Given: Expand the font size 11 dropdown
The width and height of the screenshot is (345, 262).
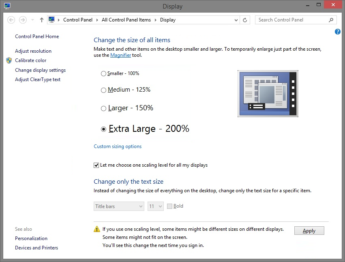Looking at the screenshot, I should (x=156, y=206).
